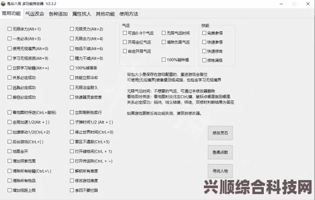
Task: Enable 打开传送阵 checkbox
Action: coord(72,161)
